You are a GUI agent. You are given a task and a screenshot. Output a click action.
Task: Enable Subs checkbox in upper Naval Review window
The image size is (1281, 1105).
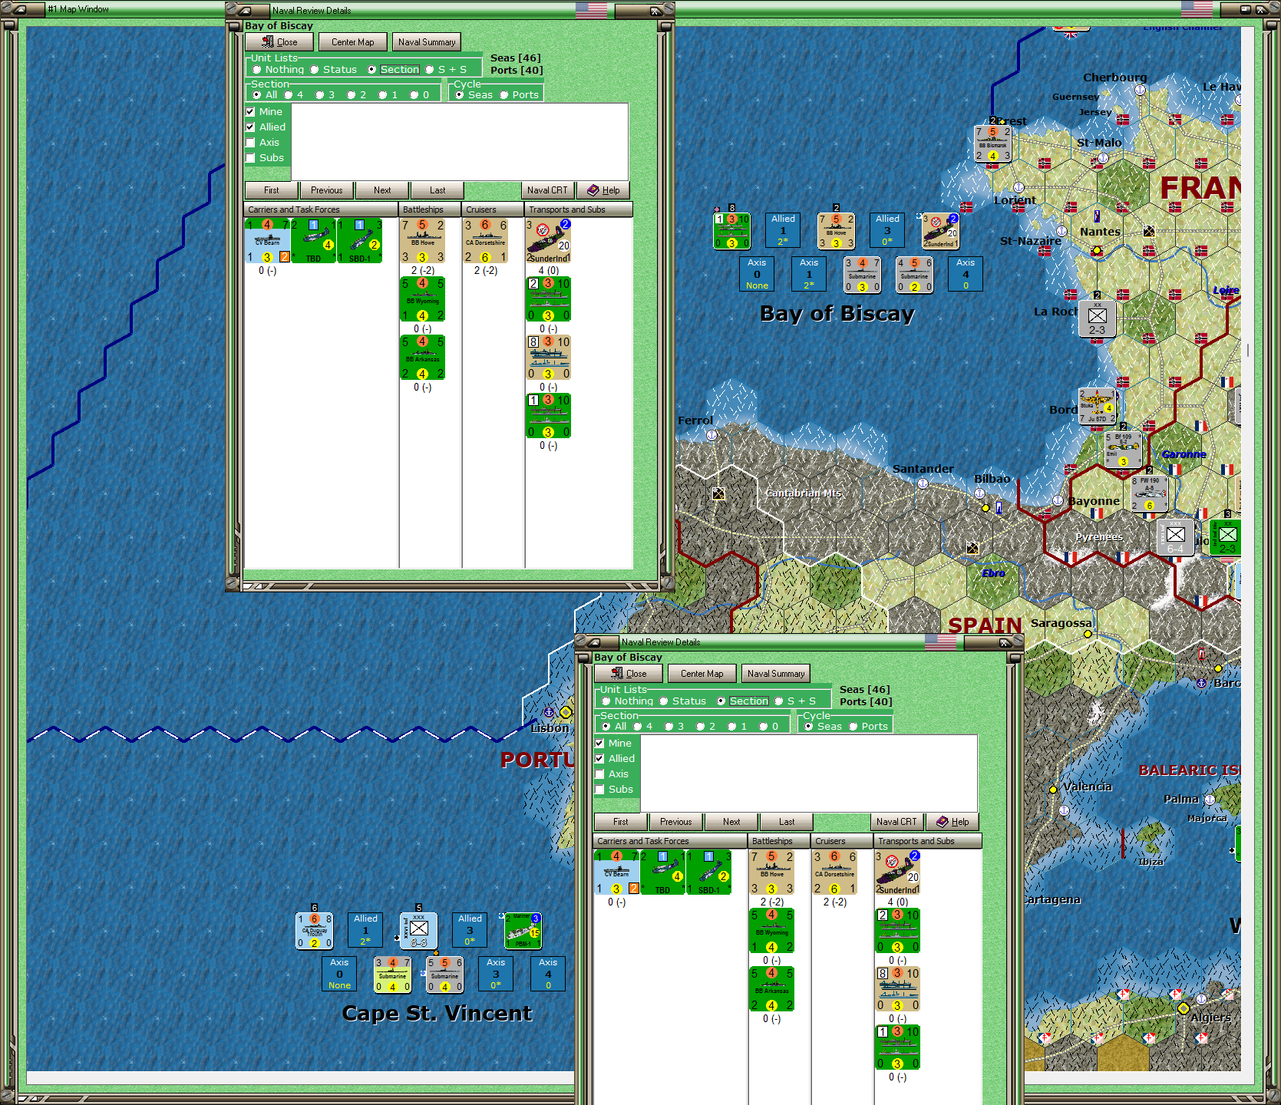(x=250, y=158)
